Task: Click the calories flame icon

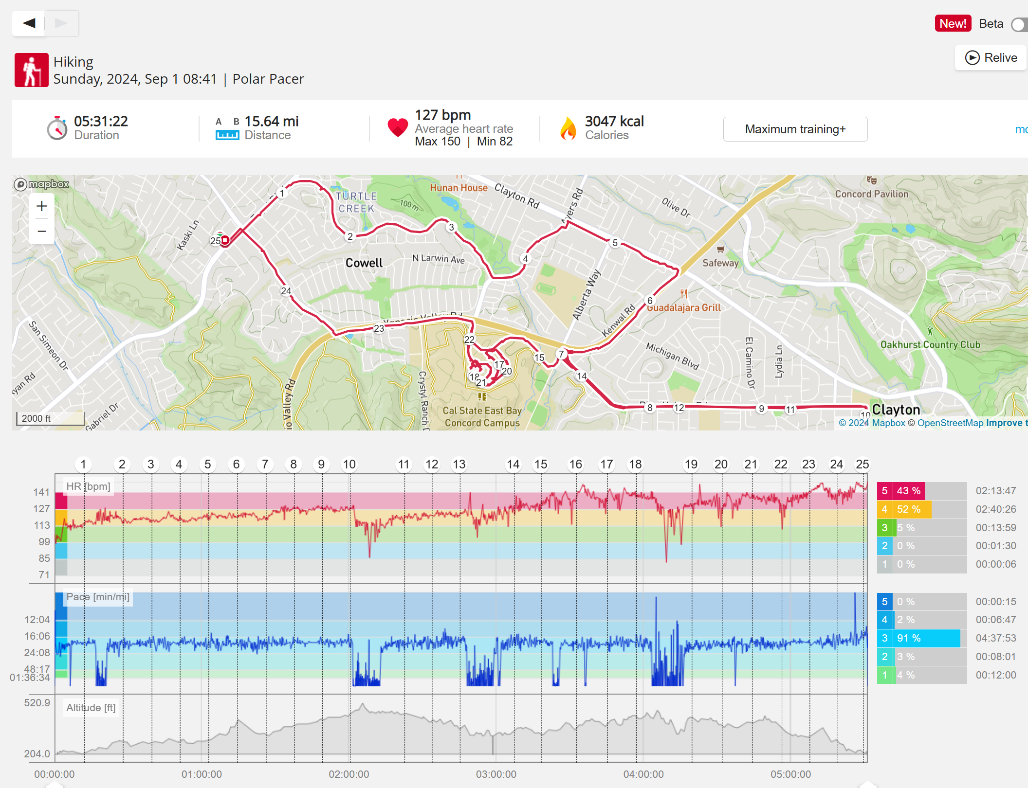Action: point(568,128)
